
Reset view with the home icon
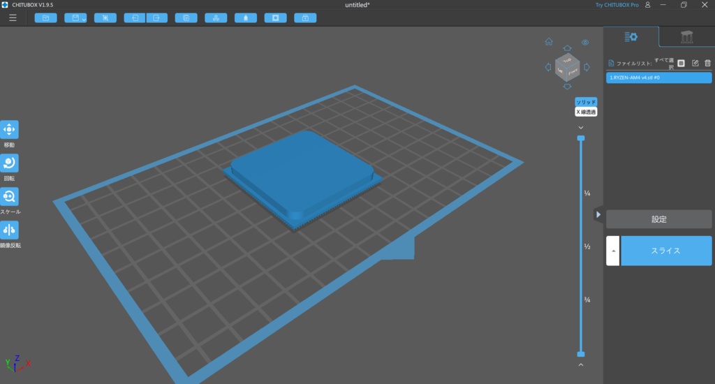click(x=549, y=41)
